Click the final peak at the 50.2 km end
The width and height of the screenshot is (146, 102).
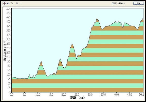pyautogui.click(x=142, y=19)
